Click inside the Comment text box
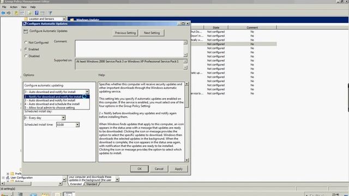This screenshot has width=349, height=196. coord(129,48)
